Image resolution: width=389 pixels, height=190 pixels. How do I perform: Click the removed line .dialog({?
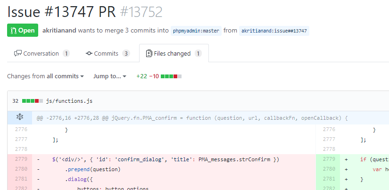[x=79, y=179]
